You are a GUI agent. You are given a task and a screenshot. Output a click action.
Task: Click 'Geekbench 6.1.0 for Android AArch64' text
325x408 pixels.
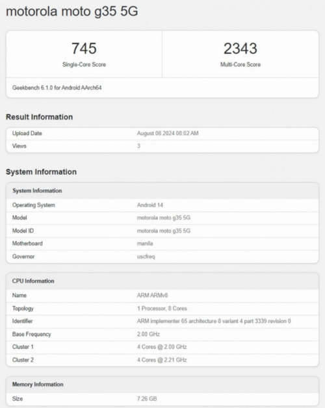point(57,88)
